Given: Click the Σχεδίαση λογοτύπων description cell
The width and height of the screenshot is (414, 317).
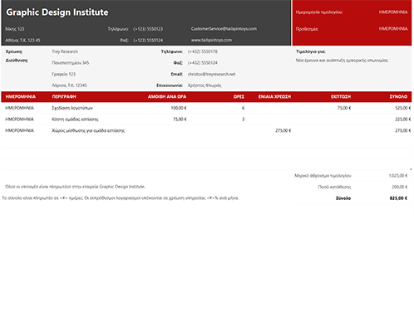Looking at the screenshot, I should point(72,108).
